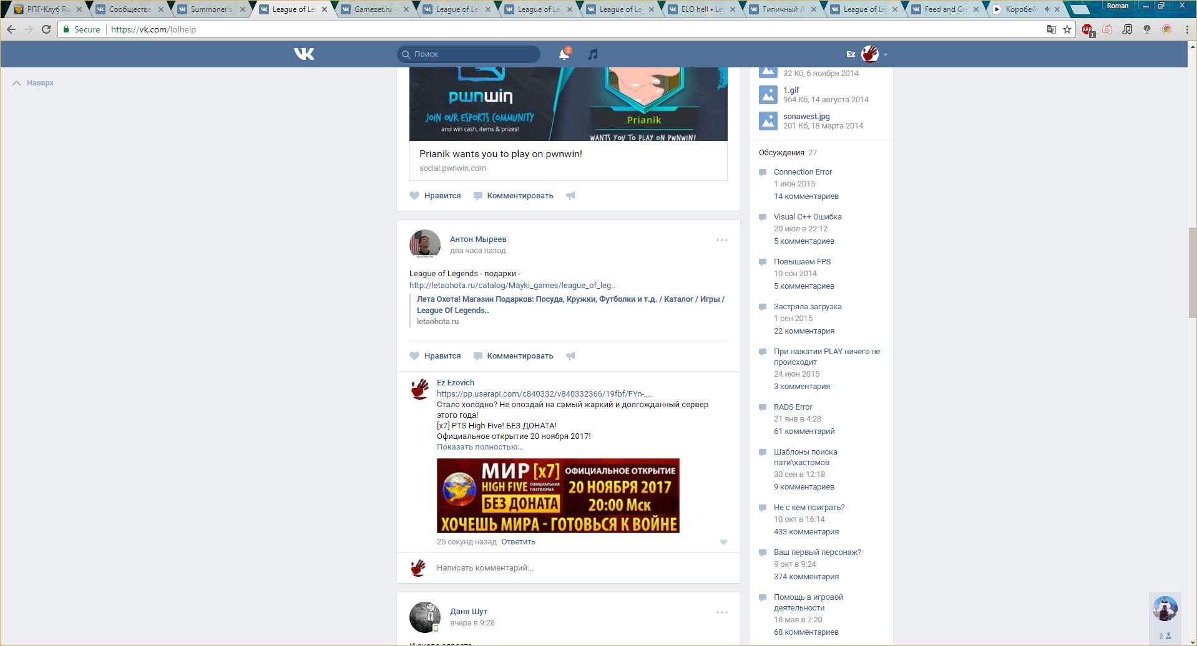Screen dimensions: 1197x646
Task: Open Даня Шут post options (three dots)
Action: point(722,612)
